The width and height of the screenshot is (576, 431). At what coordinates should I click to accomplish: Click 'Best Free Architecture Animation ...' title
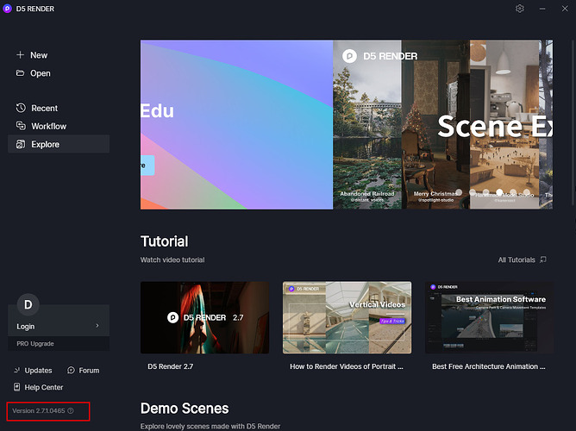[489, 366]
